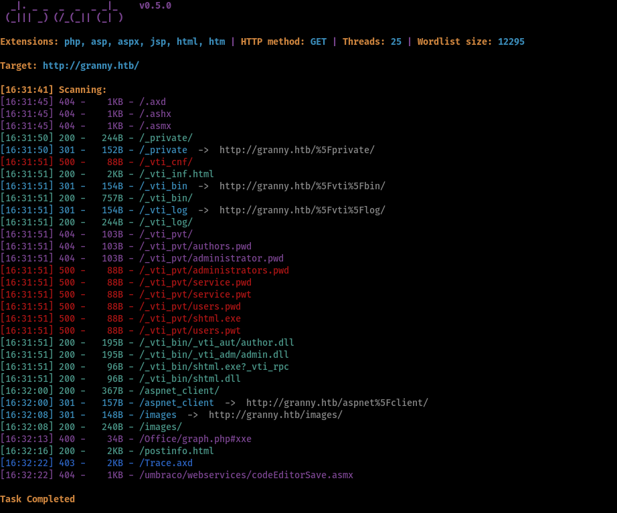Open the http://granny.htb/%5Fvti%5Fbin/ redirect link
The width and height of the screenshot is (617, 513).
click(302, 186)
